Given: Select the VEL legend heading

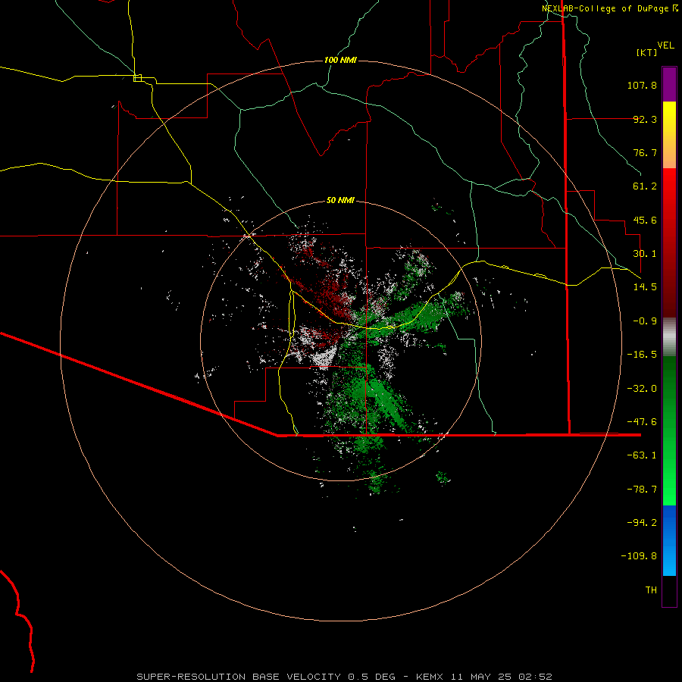Looking at the screenshot, I should pyautogui.click(x=665, y=45).
